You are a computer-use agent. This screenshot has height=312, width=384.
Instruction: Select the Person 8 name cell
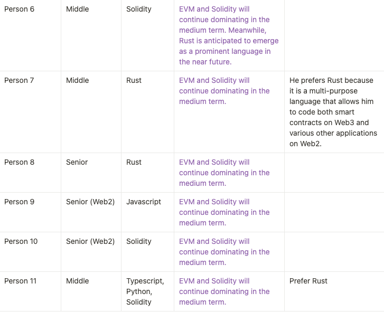[x=30, y=173]
